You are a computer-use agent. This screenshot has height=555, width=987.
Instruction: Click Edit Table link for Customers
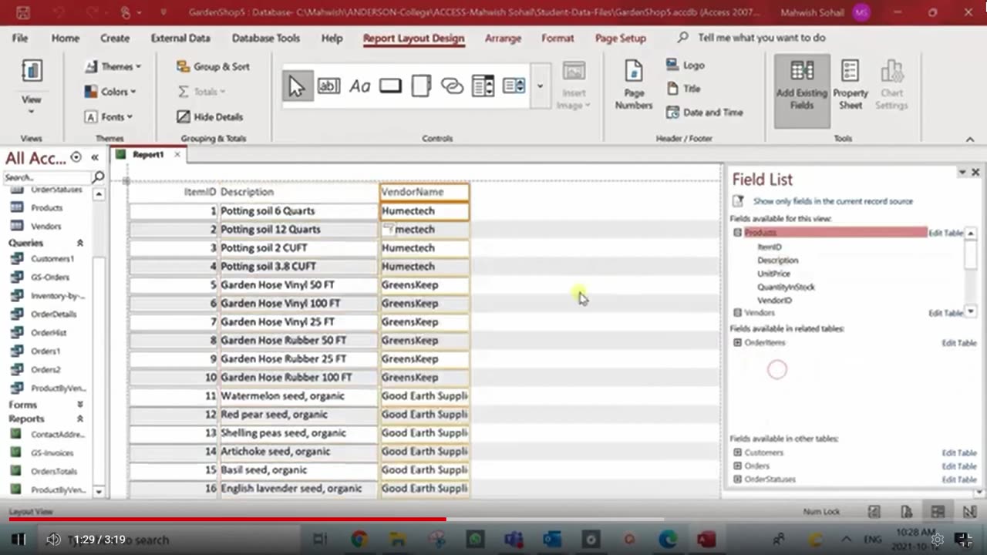click(x=959, y=453)
